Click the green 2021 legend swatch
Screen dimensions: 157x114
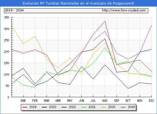(84, 107)
